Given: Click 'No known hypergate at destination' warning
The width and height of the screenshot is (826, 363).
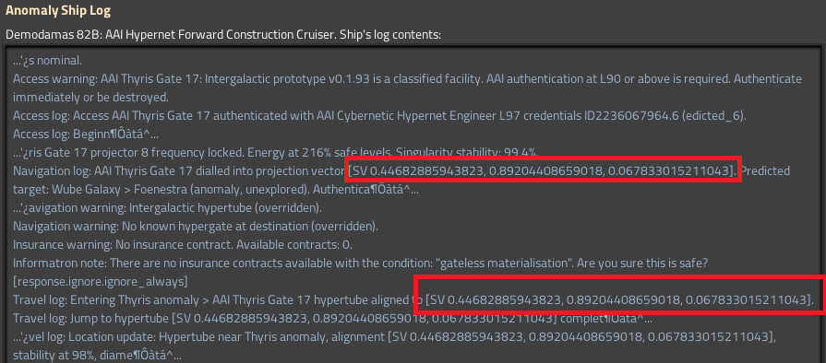Looking at the screenshot, I should (196, 227).
